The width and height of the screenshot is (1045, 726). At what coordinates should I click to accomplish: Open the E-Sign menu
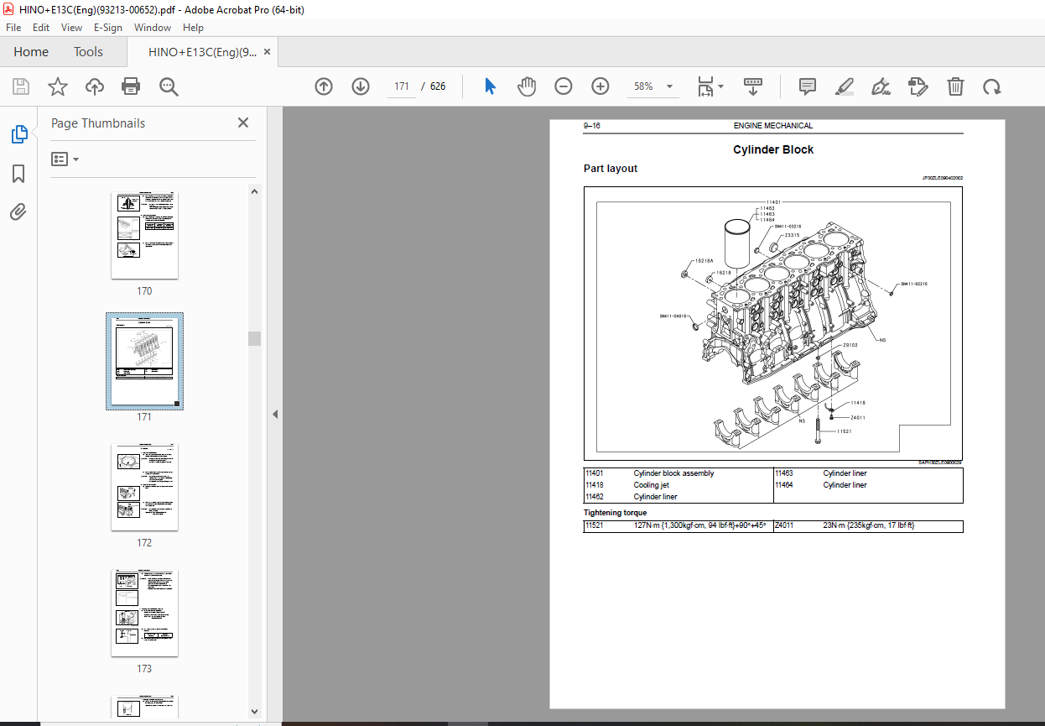(x=108, y=28)
